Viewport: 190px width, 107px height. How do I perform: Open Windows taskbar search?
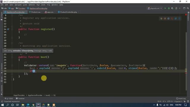click(7, 105)
